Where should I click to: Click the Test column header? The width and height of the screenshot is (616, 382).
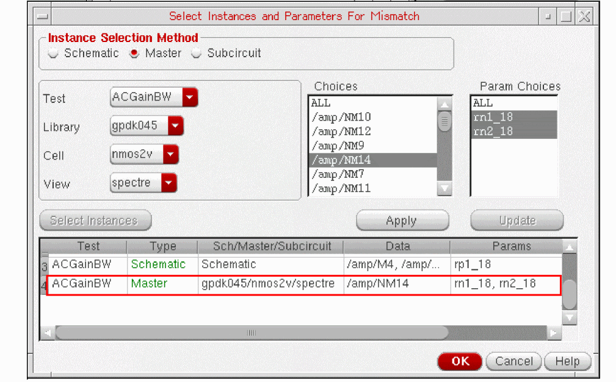[x=87, y=246]
